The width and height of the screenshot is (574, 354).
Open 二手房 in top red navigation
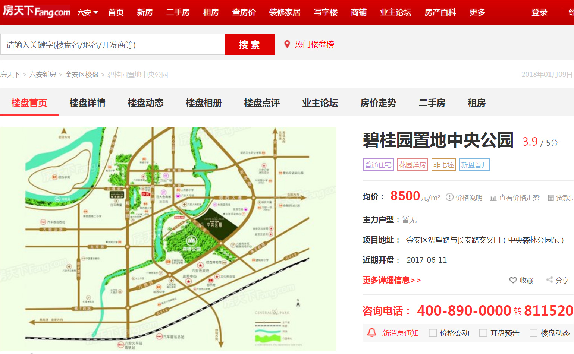[x=178, y=12]
